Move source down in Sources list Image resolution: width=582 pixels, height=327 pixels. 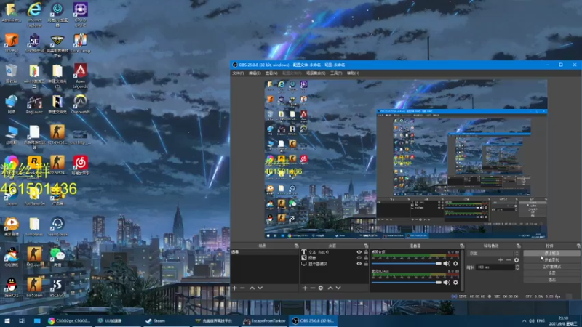pyautogui.click(x=338, y=288)
